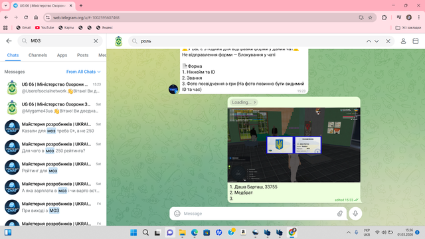Open File Explorer from the taskbar

pyautogui.click(x=182, y=232)
